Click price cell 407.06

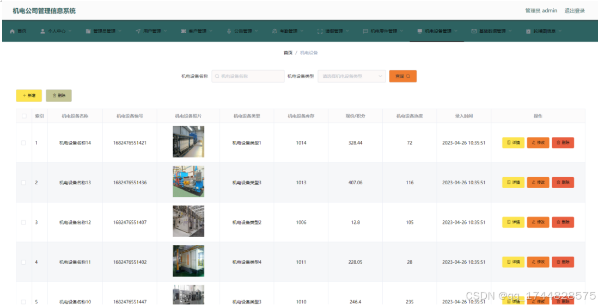click(x=356, y=183)
